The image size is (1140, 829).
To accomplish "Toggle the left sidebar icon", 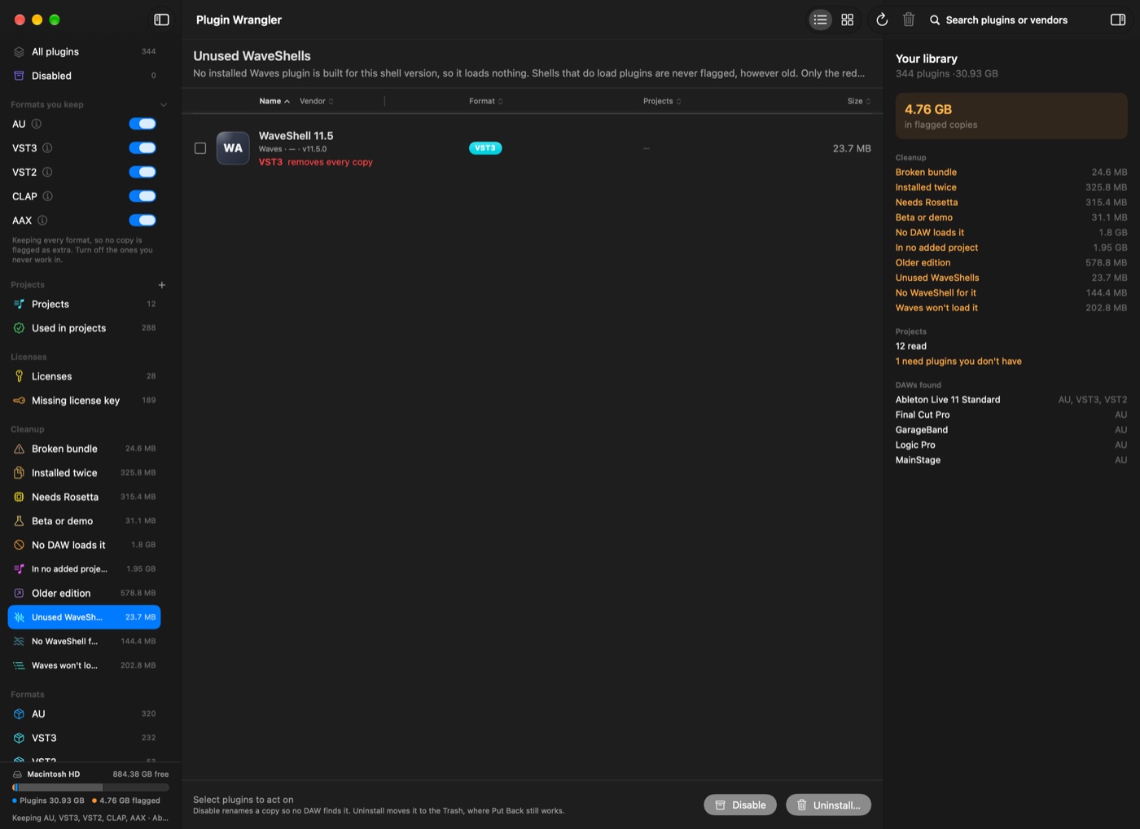I will pos(161,20).
